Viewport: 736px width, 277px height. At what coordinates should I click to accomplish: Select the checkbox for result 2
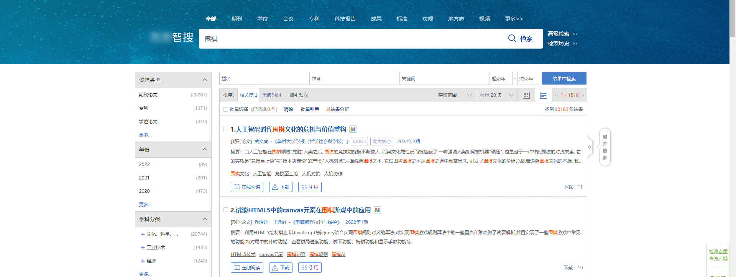tap(226, 210)
